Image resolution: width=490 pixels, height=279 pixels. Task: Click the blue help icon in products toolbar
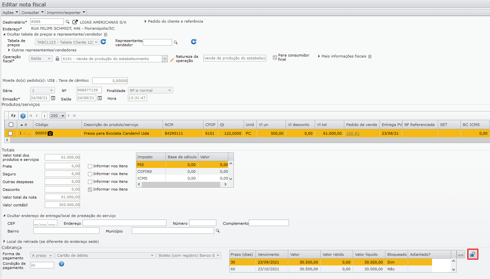pos(23,116)
